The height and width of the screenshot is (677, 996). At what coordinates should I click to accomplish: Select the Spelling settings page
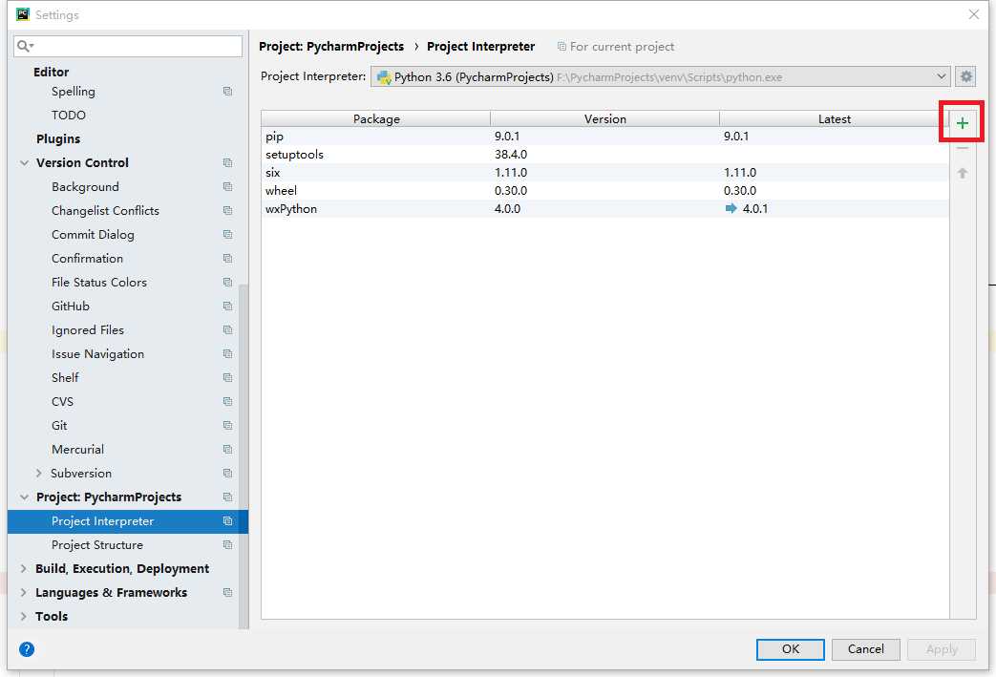point(73,92)
